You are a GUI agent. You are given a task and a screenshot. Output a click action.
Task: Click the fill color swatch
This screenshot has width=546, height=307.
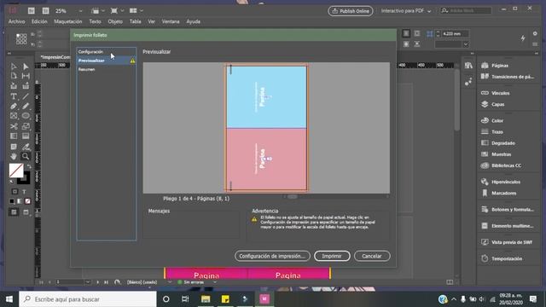(16, 171)
